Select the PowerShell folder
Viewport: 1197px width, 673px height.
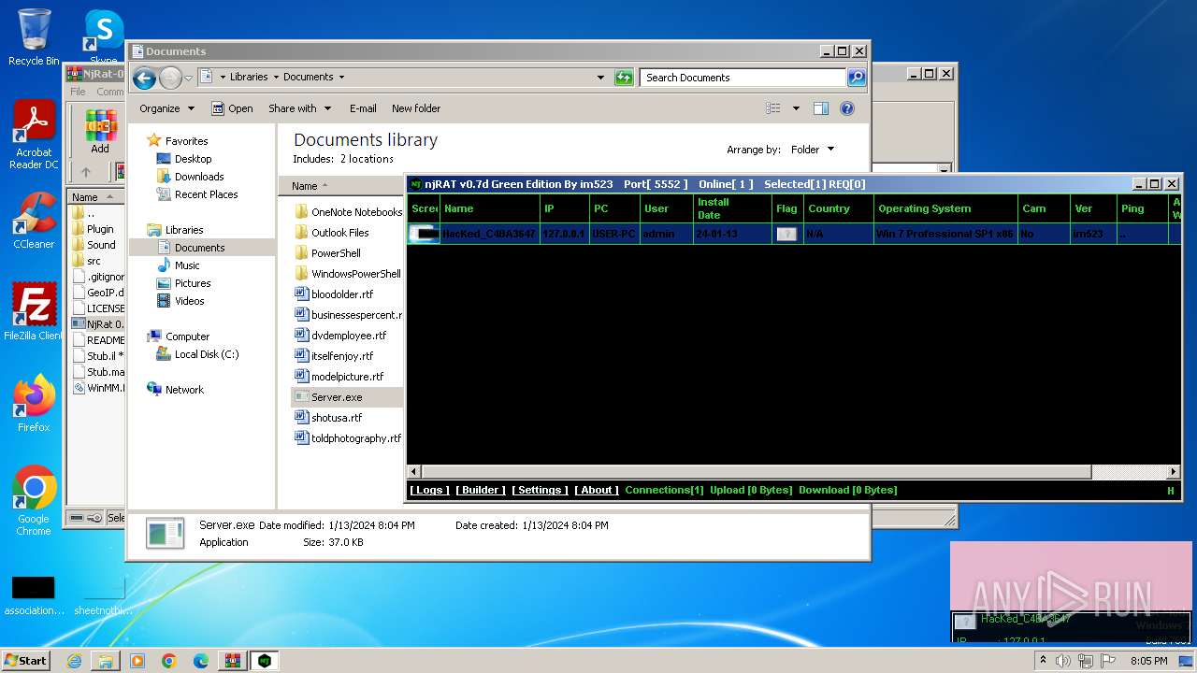coord(336,253)
